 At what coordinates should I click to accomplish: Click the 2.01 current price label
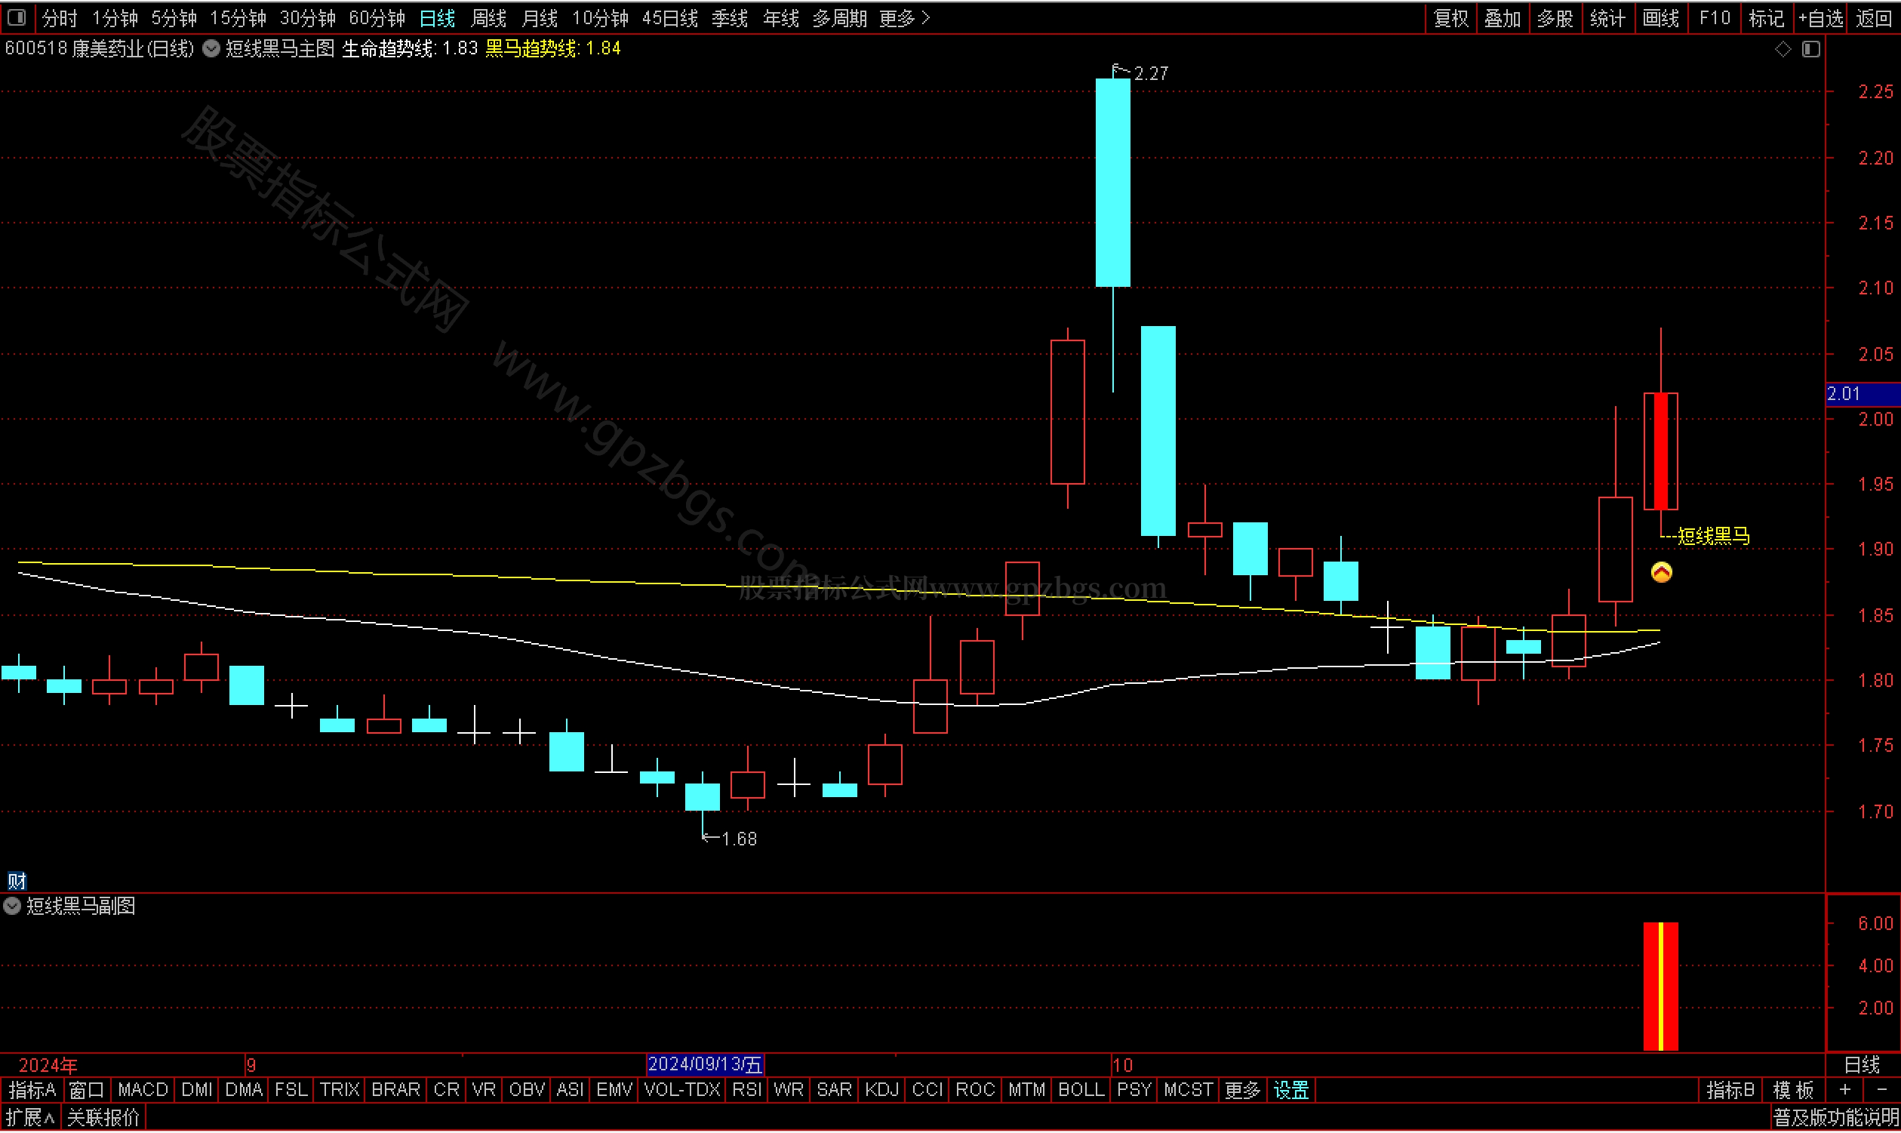(x=1861, y=394)
